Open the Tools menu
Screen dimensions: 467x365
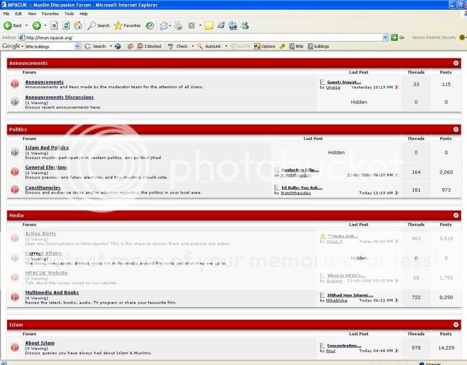click(x=69, y=13)
